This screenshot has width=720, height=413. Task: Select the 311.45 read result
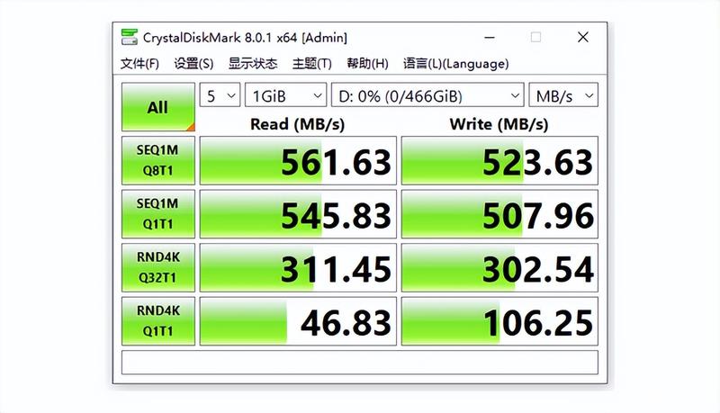pyautogui.click(x=298, y=267)
